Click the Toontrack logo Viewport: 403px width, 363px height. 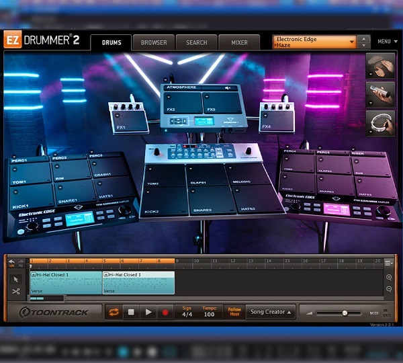coord(54,313)
